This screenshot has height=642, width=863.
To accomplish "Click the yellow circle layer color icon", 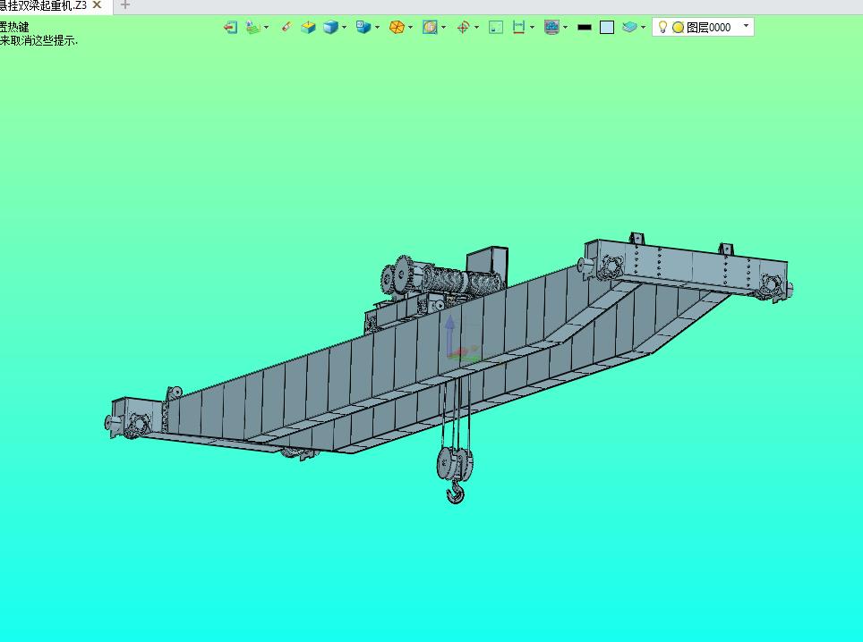I will tap(678, 27).
